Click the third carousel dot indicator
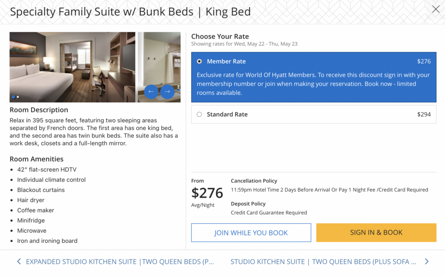Image resolution: width=445 pixels, height=277 pixels. click(23, 97)
